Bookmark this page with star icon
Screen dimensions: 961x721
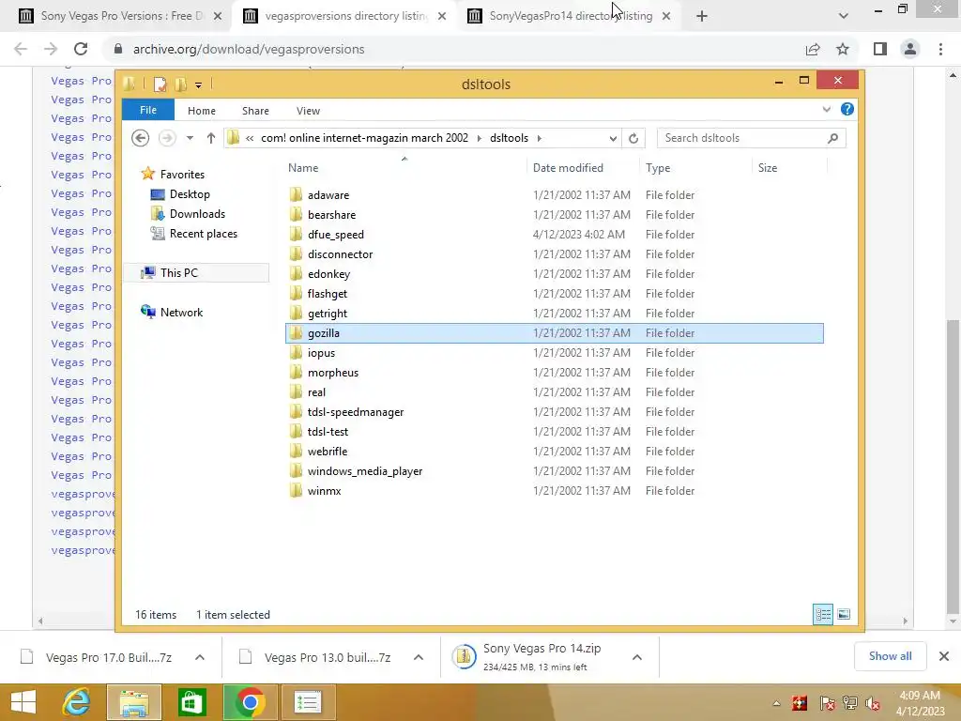pyautogui.click(x=843, y=49)
